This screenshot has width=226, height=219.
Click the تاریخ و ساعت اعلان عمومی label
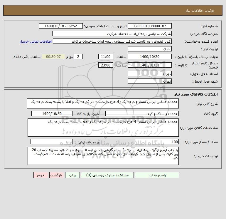105,26
